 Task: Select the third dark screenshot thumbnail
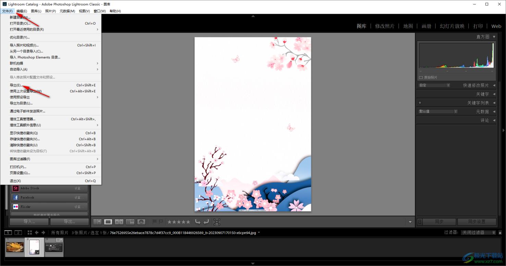click(x=54, y=247)
